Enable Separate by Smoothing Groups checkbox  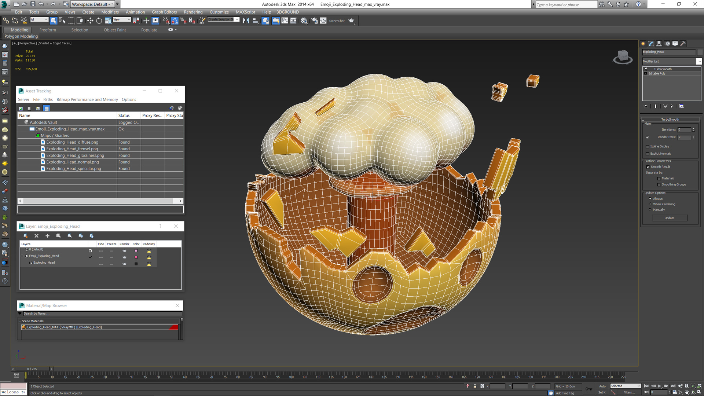pos(659,185)
